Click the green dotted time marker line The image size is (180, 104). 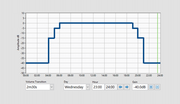coord(158,43)
